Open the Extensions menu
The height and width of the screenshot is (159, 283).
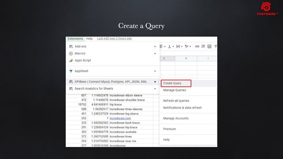(75, 38)
